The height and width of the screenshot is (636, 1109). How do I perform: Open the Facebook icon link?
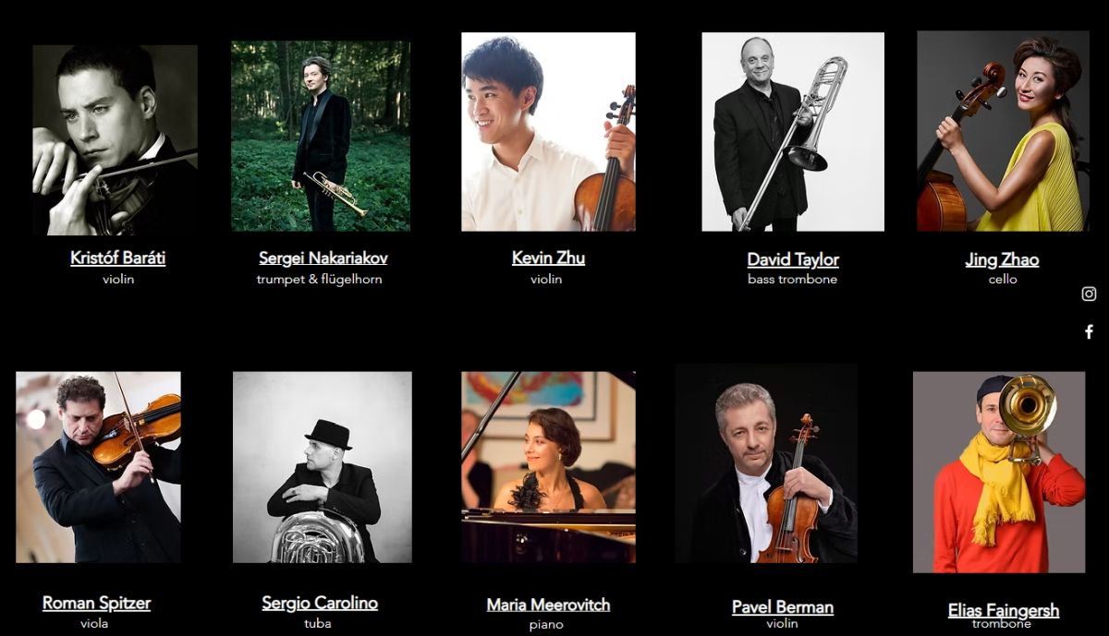[x=1089, y=331]
